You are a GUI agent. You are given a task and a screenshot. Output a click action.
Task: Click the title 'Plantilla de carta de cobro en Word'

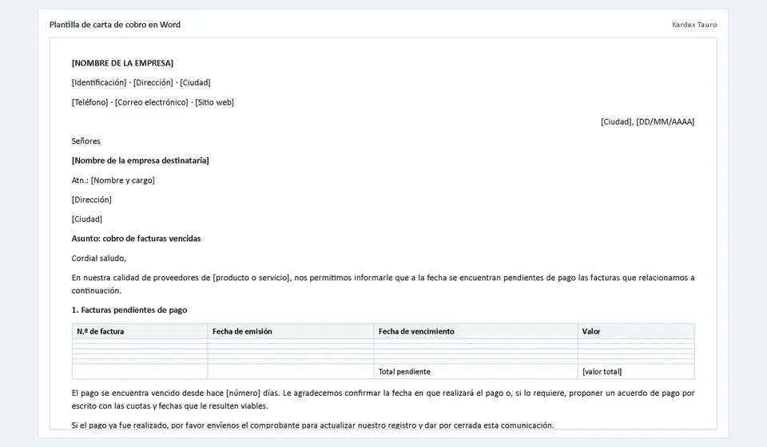[115, 25]
